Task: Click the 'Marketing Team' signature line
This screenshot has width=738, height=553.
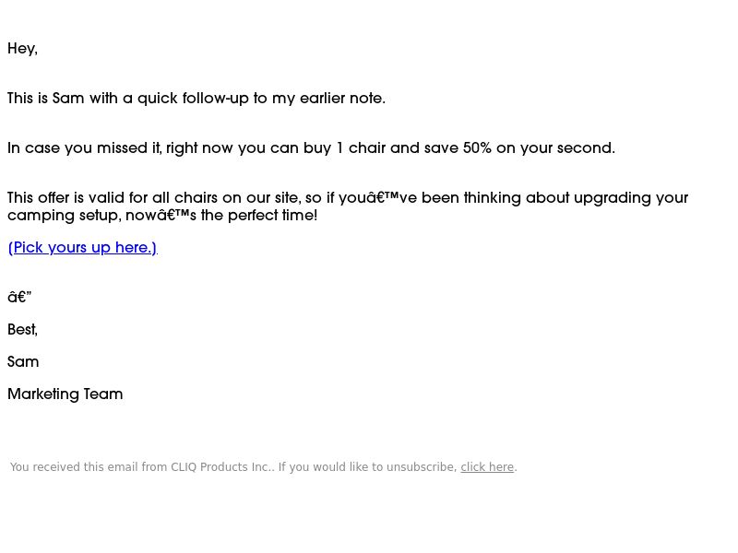Action: tap(65, 394)
